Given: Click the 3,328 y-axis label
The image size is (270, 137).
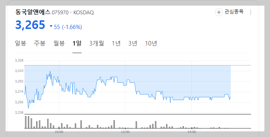Looking at the screenshot, I should pyautogui.click(x=19, y=61).
